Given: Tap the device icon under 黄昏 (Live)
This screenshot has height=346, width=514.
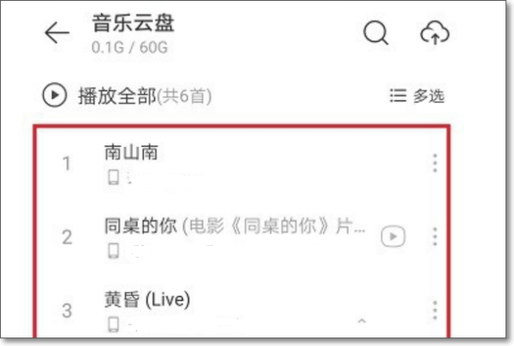Looking at the screenshot, I should tap(113, 325).
